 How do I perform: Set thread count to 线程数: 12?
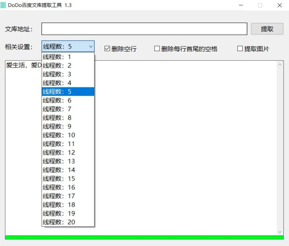tap(68, 152)
